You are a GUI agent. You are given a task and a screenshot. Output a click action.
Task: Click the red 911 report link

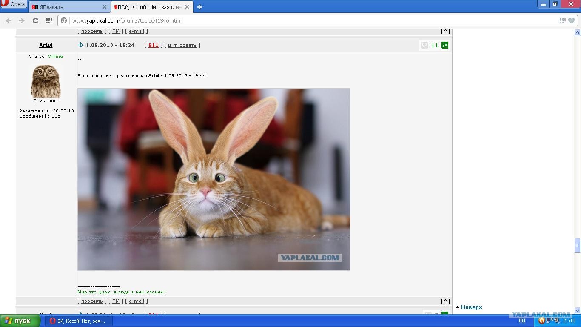click(153, 45)
